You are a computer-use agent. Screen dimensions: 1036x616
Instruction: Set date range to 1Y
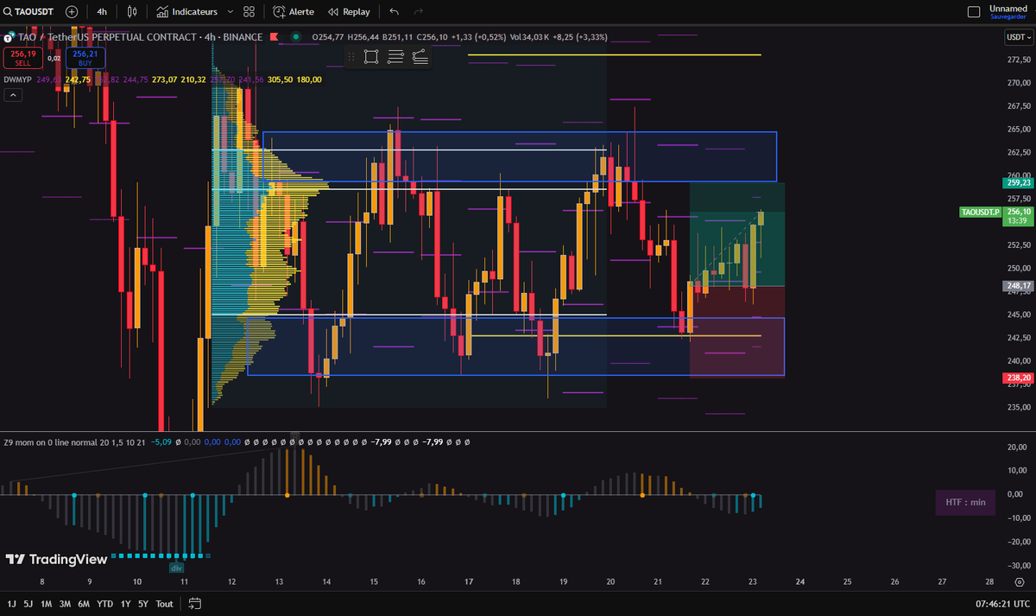126,604
